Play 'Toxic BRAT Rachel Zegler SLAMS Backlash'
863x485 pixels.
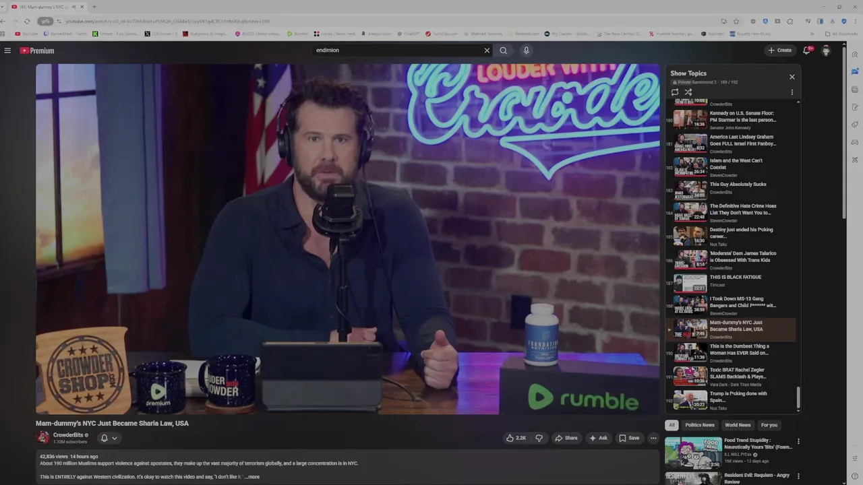[731, 377]
